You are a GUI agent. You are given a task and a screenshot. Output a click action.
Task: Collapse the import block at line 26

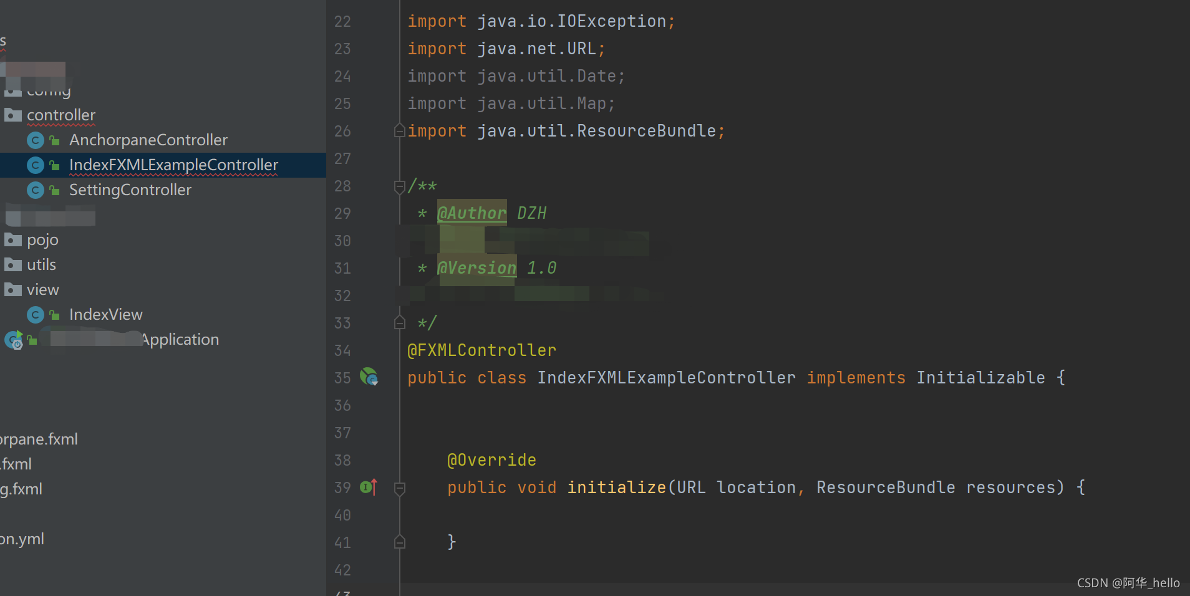pyautogui.click(x=400, y=130)
